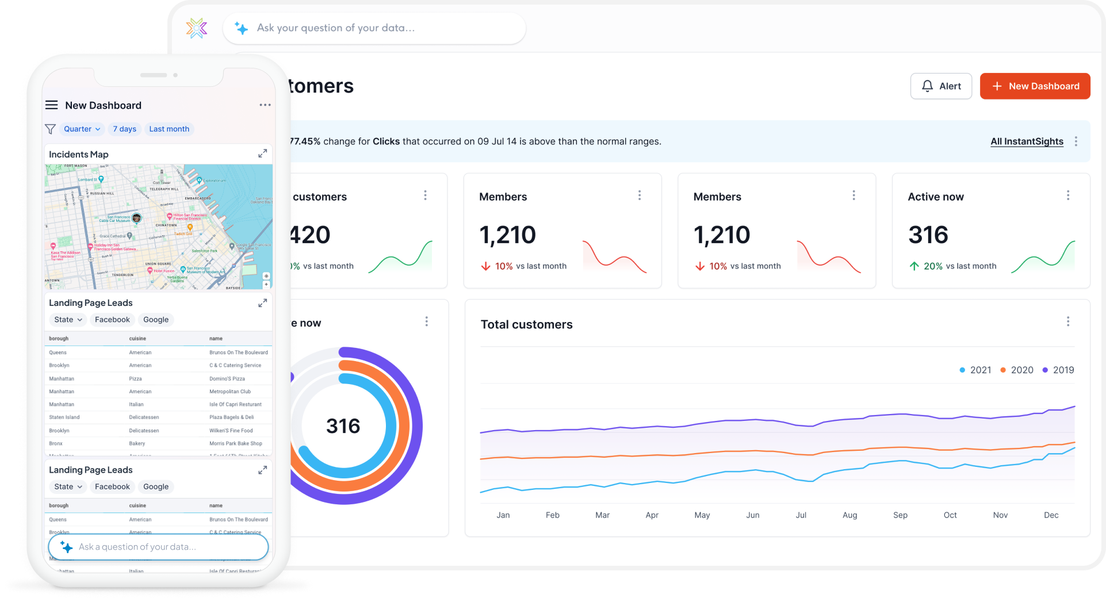Click the app logo in the top left
The height and width of the screenshot is (602, 1106).
coord(196,28)
